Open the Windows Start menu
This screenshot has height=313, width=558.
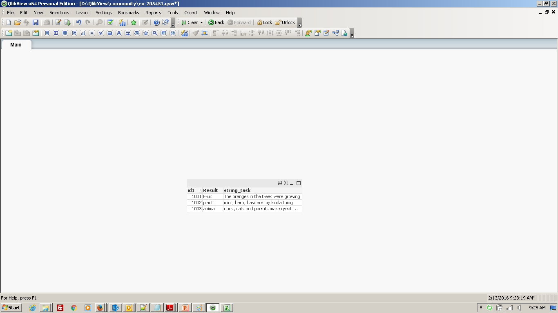pyautogui.click(x=11, y=308)
